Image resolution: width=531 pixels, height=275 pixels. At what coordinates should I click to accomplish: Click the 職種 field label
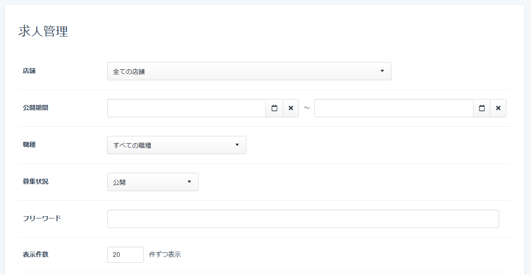[29, 145]
